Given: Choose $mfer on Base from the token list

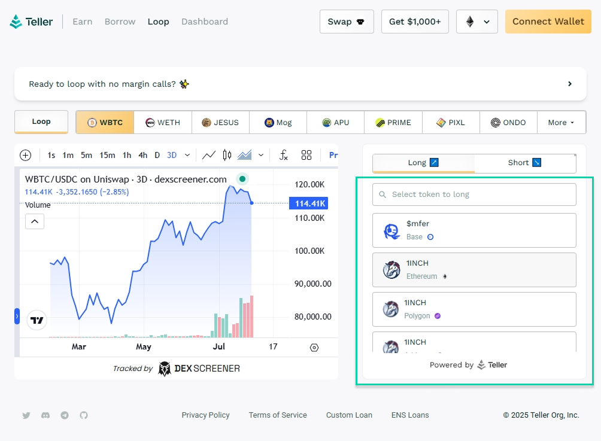Looking at the screenshot, I should [474, 230].
